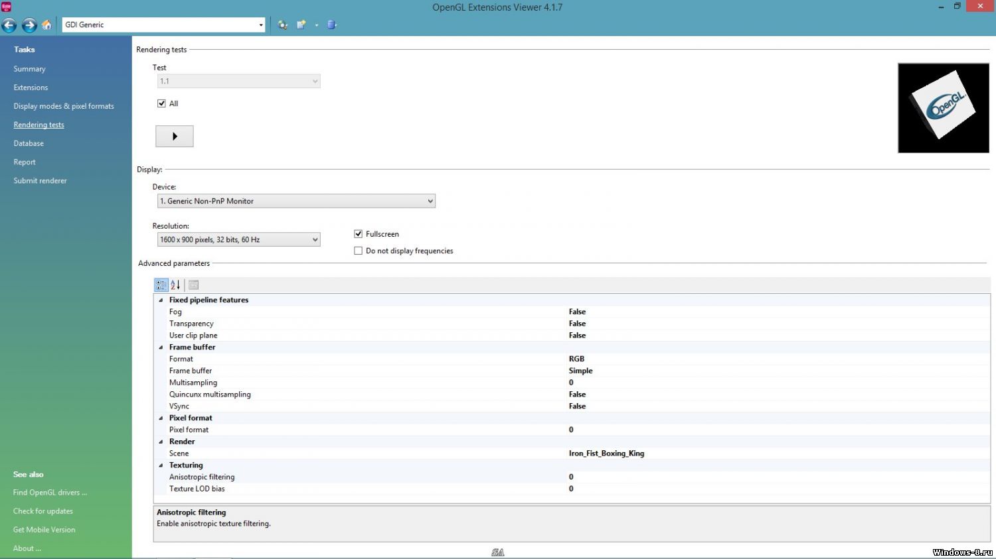Open the Resolution dropdown 1600 x 900

tap(239, 239)
